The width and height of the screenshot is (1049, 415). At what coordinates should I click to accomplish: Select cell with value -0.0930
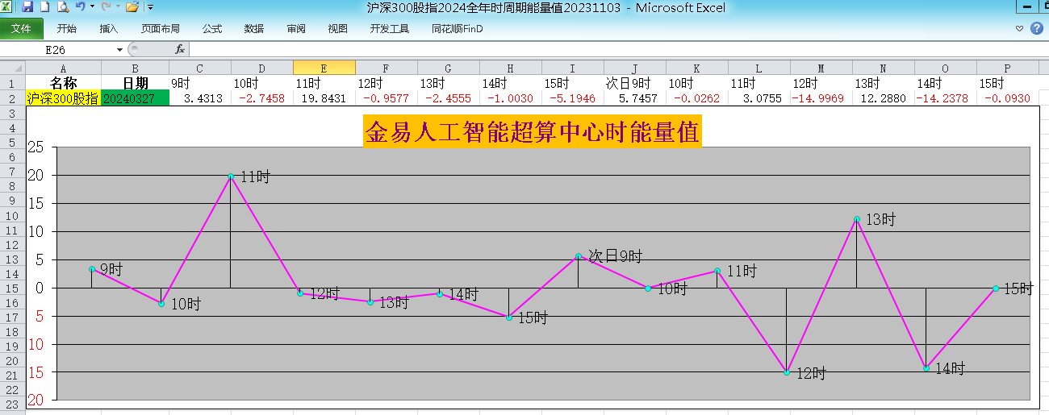click(1007, 98)
